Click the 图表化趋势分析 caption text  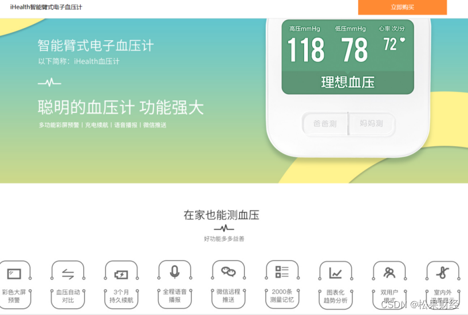coord(336,297)
